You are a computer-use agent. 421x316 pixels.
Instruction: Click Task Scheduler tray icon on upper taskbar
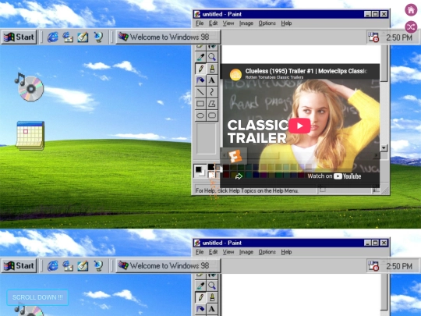tap(373, 37)
